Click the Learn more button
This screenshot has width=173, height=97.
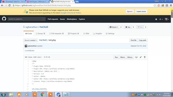tap(141, 11)
